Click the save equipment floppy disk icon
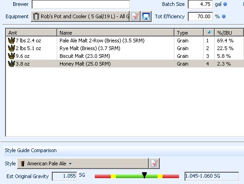Screen dimensions: 244x184 pyautogui.click(x=146, y=16)
